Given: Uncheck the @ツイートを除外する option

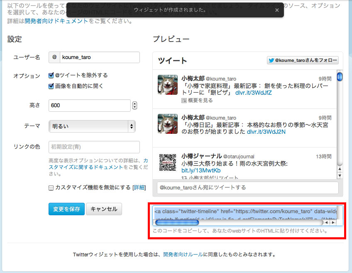Looking at the screenshot, I should pos(51,75).
